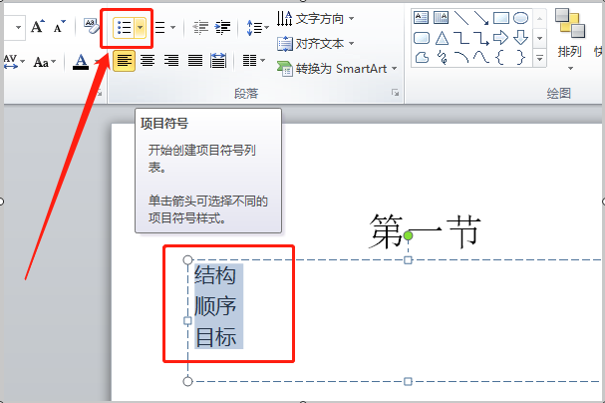Screen dimensions: 605x403
Task: Select the elbow arrow connector shape
Action: [x=481, y=38]
